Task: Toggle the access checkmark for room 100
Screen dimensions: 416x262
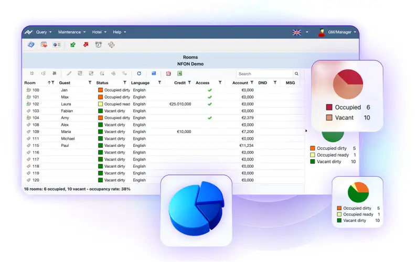Action: 209,90
